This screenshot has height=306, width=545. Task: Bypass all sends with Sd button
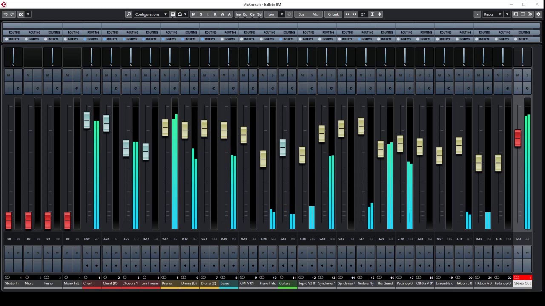pyautogui.click(x=259, y=14)
